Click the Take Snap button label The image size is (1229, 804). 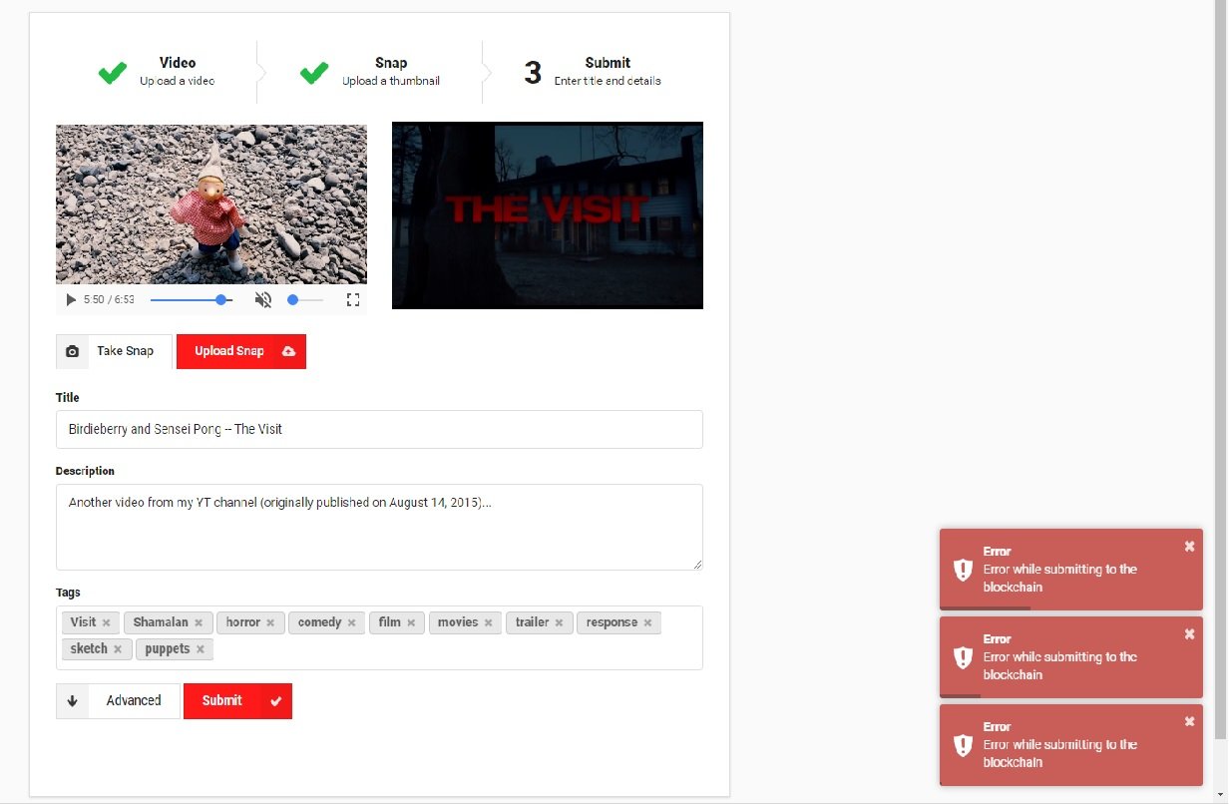coord(126,351)
